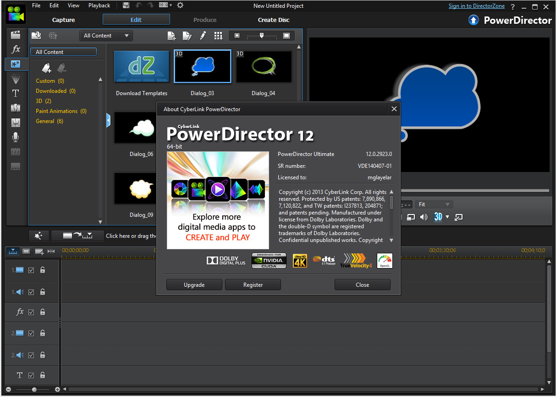This screenshot has height=397, width=556.
Task: Click the preview volume speaker icon
Action: [424, 217]
